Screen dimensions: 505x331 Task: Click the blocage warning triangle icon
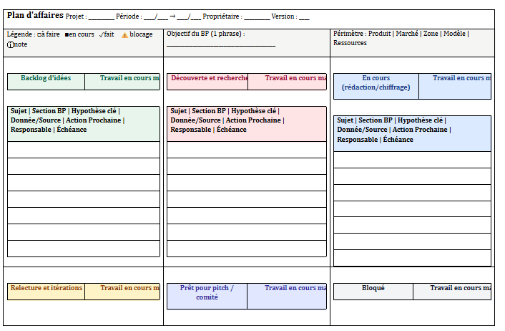(x=124, y=34)
